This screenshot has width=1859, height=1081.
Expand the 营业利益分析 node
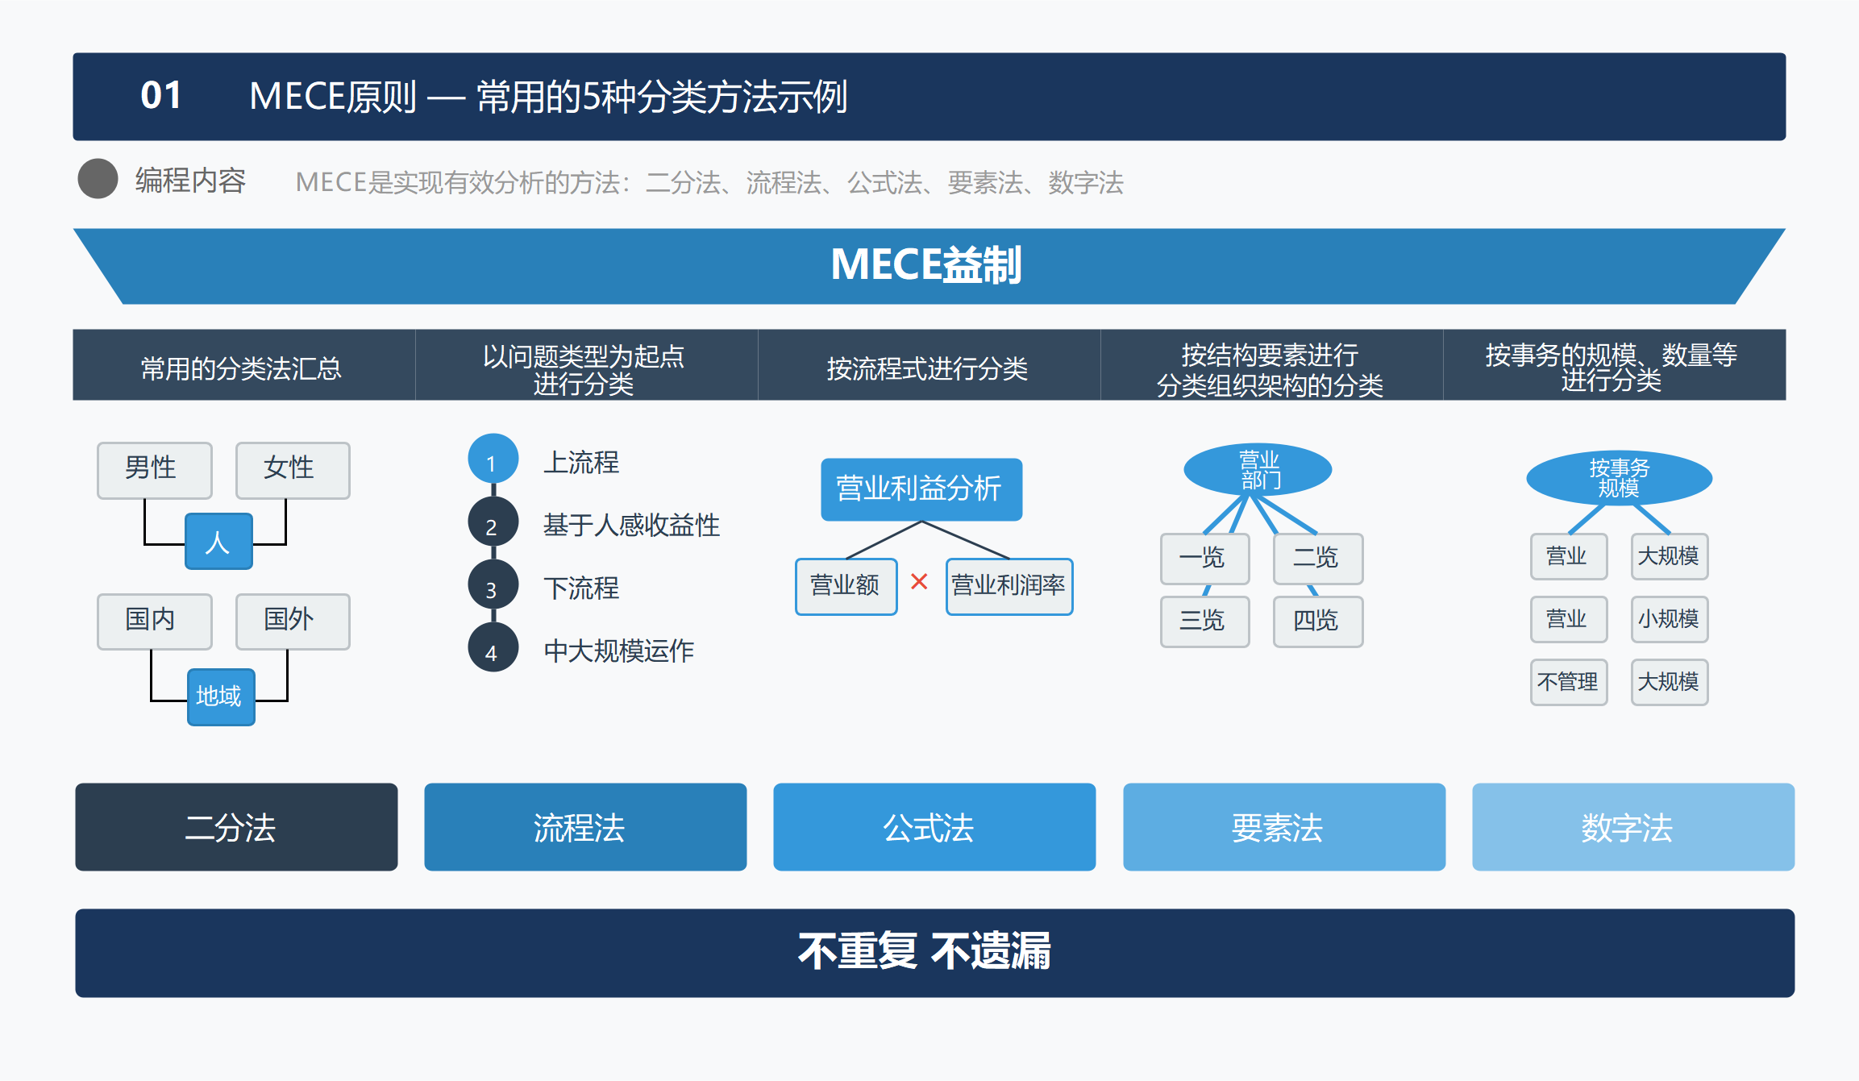pyautogui.click(x=921, y=489)
